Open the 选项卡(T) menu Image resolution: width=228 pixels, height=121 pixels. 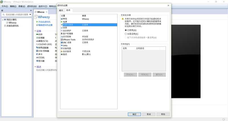[43, 6]
